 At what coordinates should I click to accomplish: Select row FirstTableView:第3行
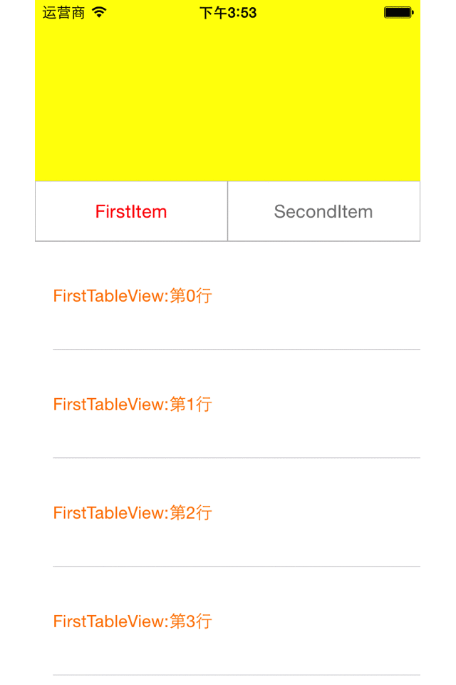click(132, 621)
